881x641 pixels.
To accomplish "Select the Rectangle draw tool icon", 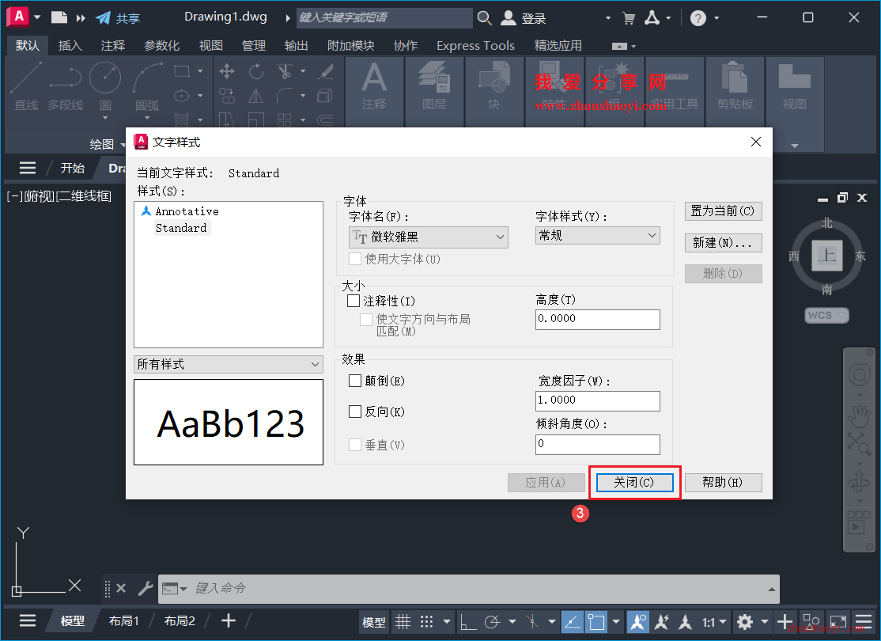I will [181, 71].
